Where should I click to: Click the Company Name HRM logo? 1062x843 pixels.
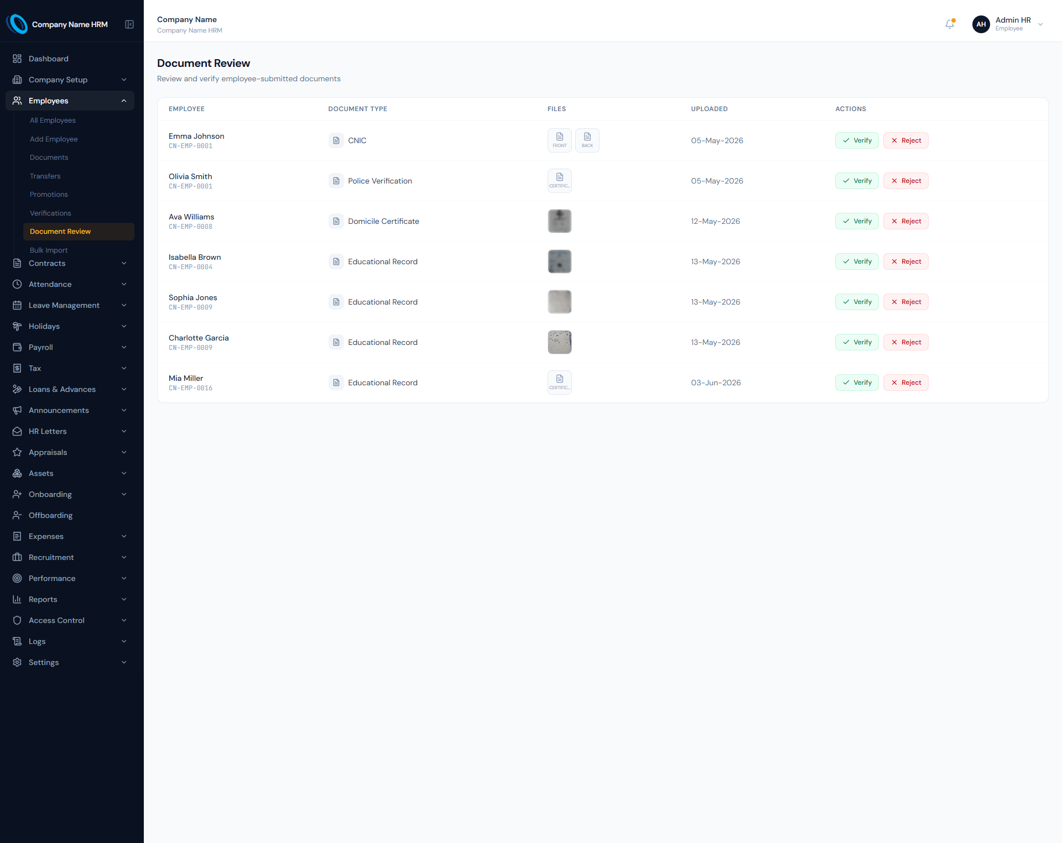click(x=17, y=24)
